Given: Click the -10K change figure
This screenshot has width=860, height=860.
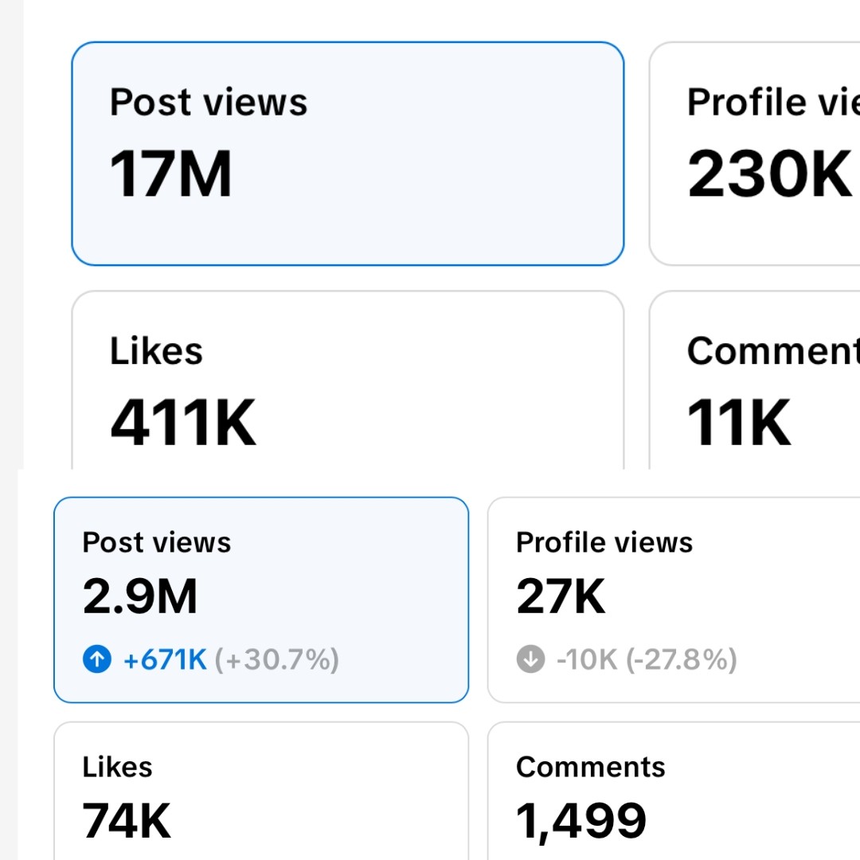Looking at the screenshot, I should [x=587, y=659].
